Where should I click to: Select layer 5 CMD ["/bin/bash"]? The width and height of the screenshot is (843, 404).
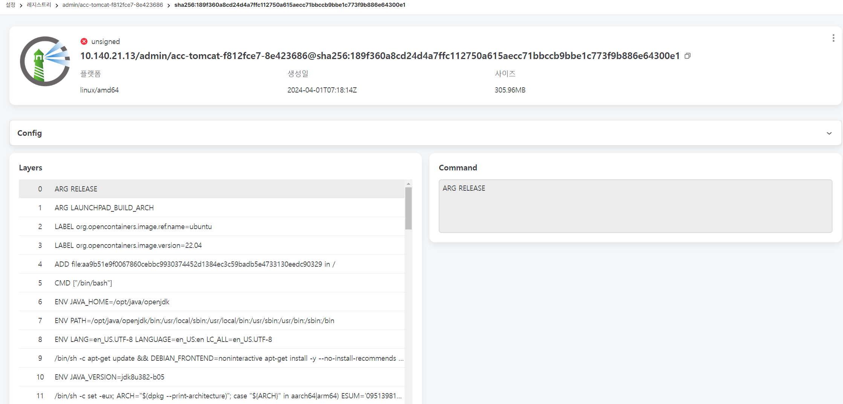212,283
